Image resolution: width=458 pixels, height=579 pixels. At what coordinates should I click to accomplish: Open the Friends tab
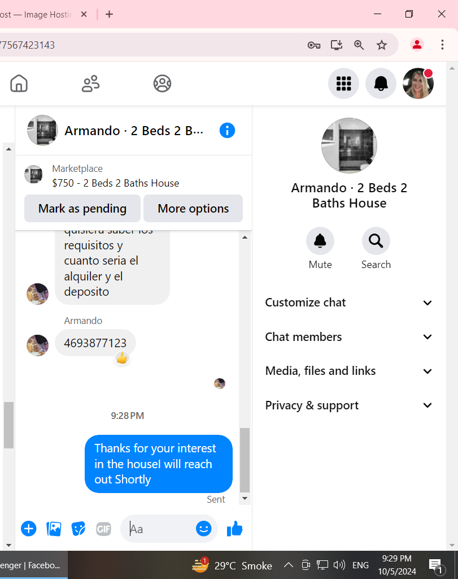[90, 84]
